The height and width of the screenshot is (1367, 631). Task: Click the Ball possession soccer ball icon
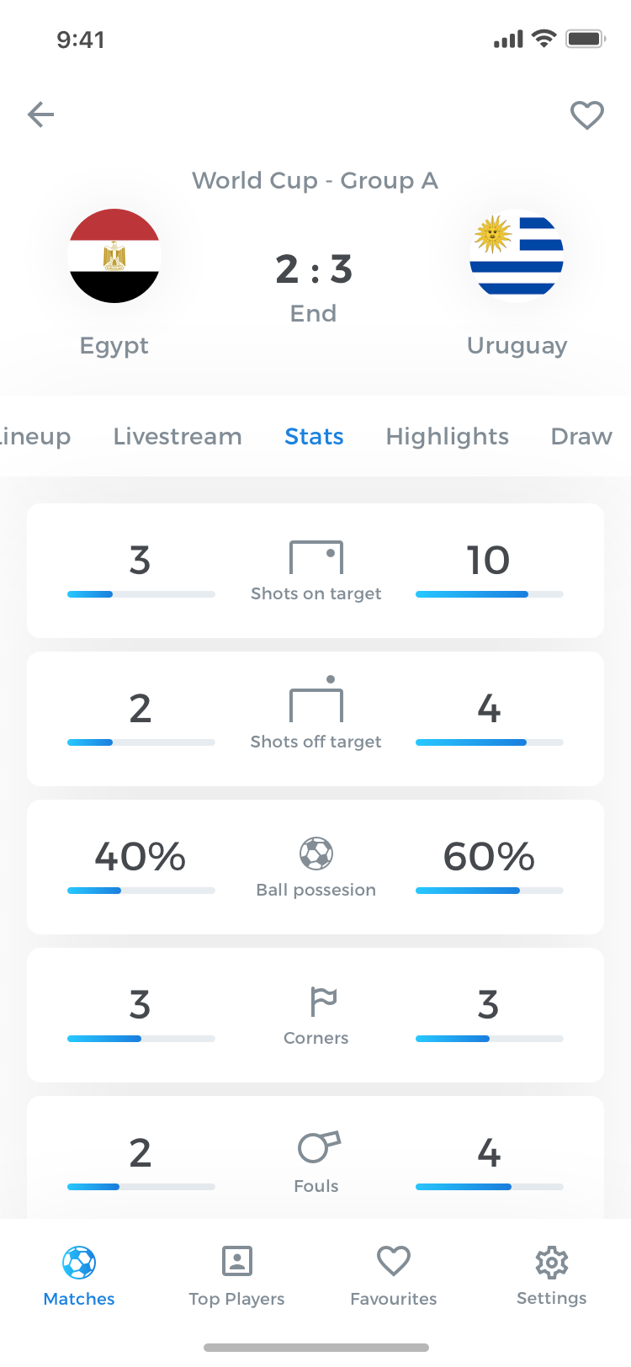316,854
